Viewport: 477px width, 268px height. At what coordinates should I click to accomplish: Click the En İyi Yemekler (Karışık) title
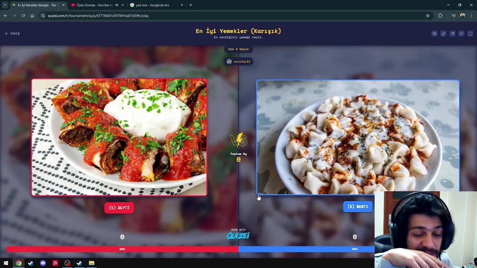[x=238, y=31]
